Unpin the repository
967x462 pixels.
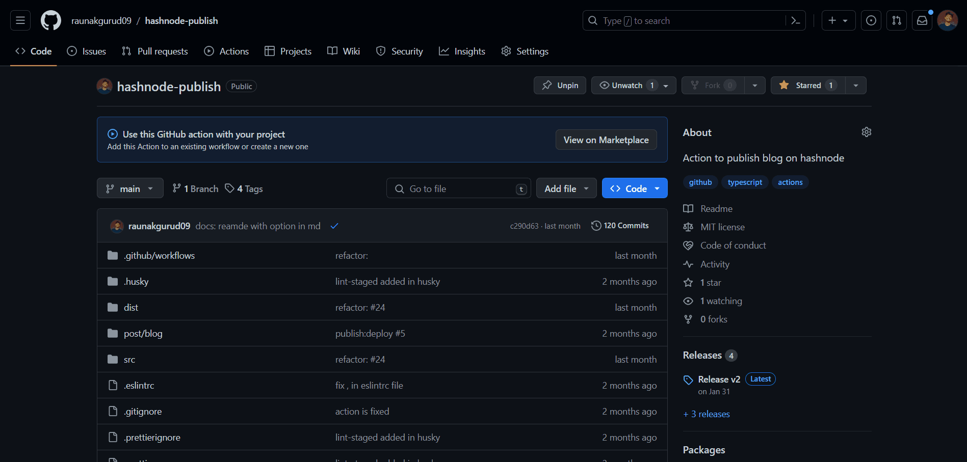pyautogui.click(x=560, y=85)
